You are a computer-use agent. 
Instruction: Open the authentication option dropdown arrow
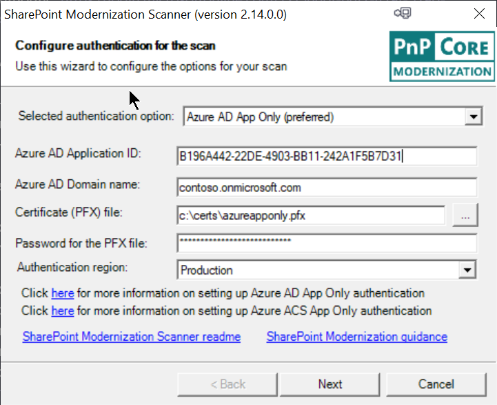point(474,117)
